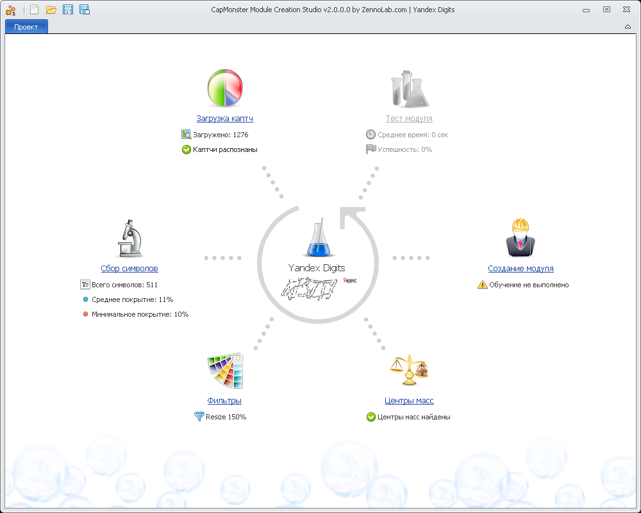641x513 pixels.
Task: Click the Save As toolbar icon
Action: (85, 10)
